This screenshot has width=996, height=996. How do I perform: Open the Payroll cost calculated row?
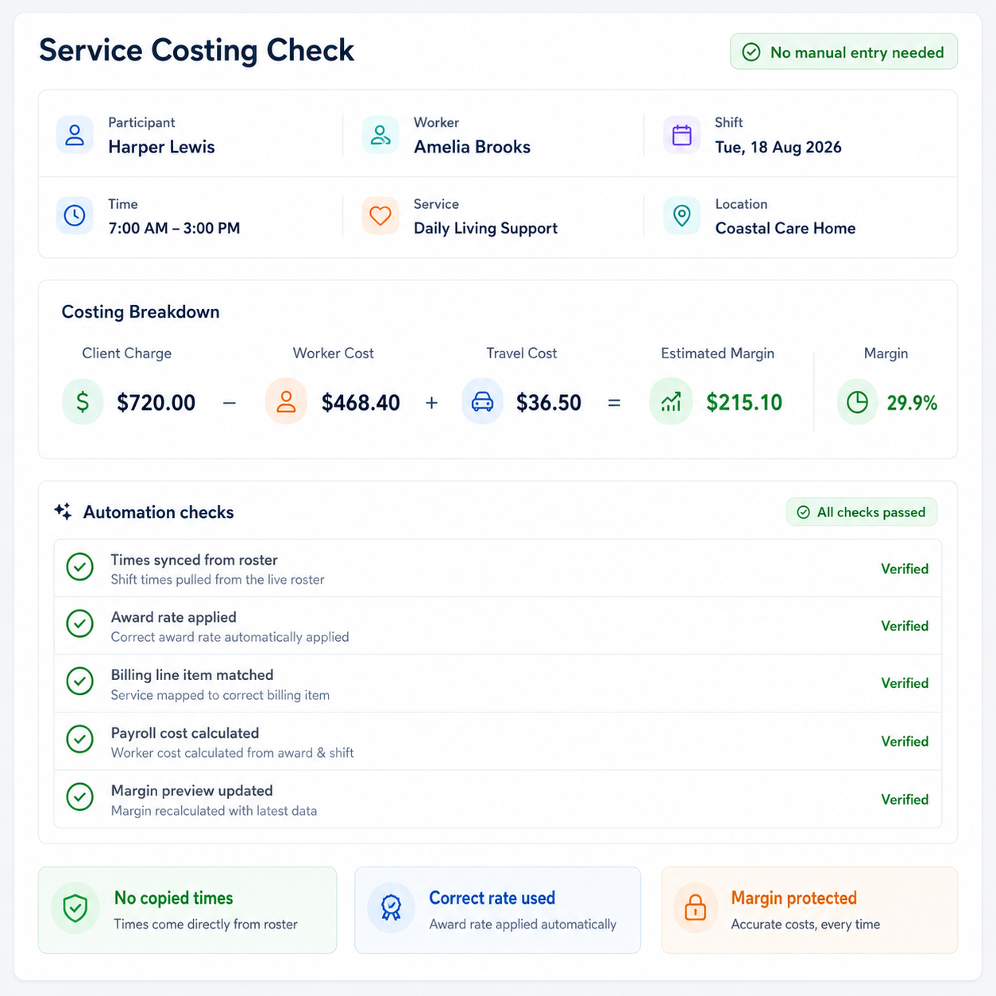498,742
